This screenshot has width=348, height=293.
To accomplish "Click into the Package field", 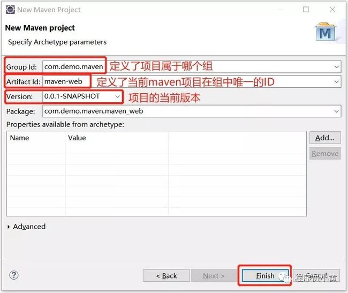I will pos(192,111).
